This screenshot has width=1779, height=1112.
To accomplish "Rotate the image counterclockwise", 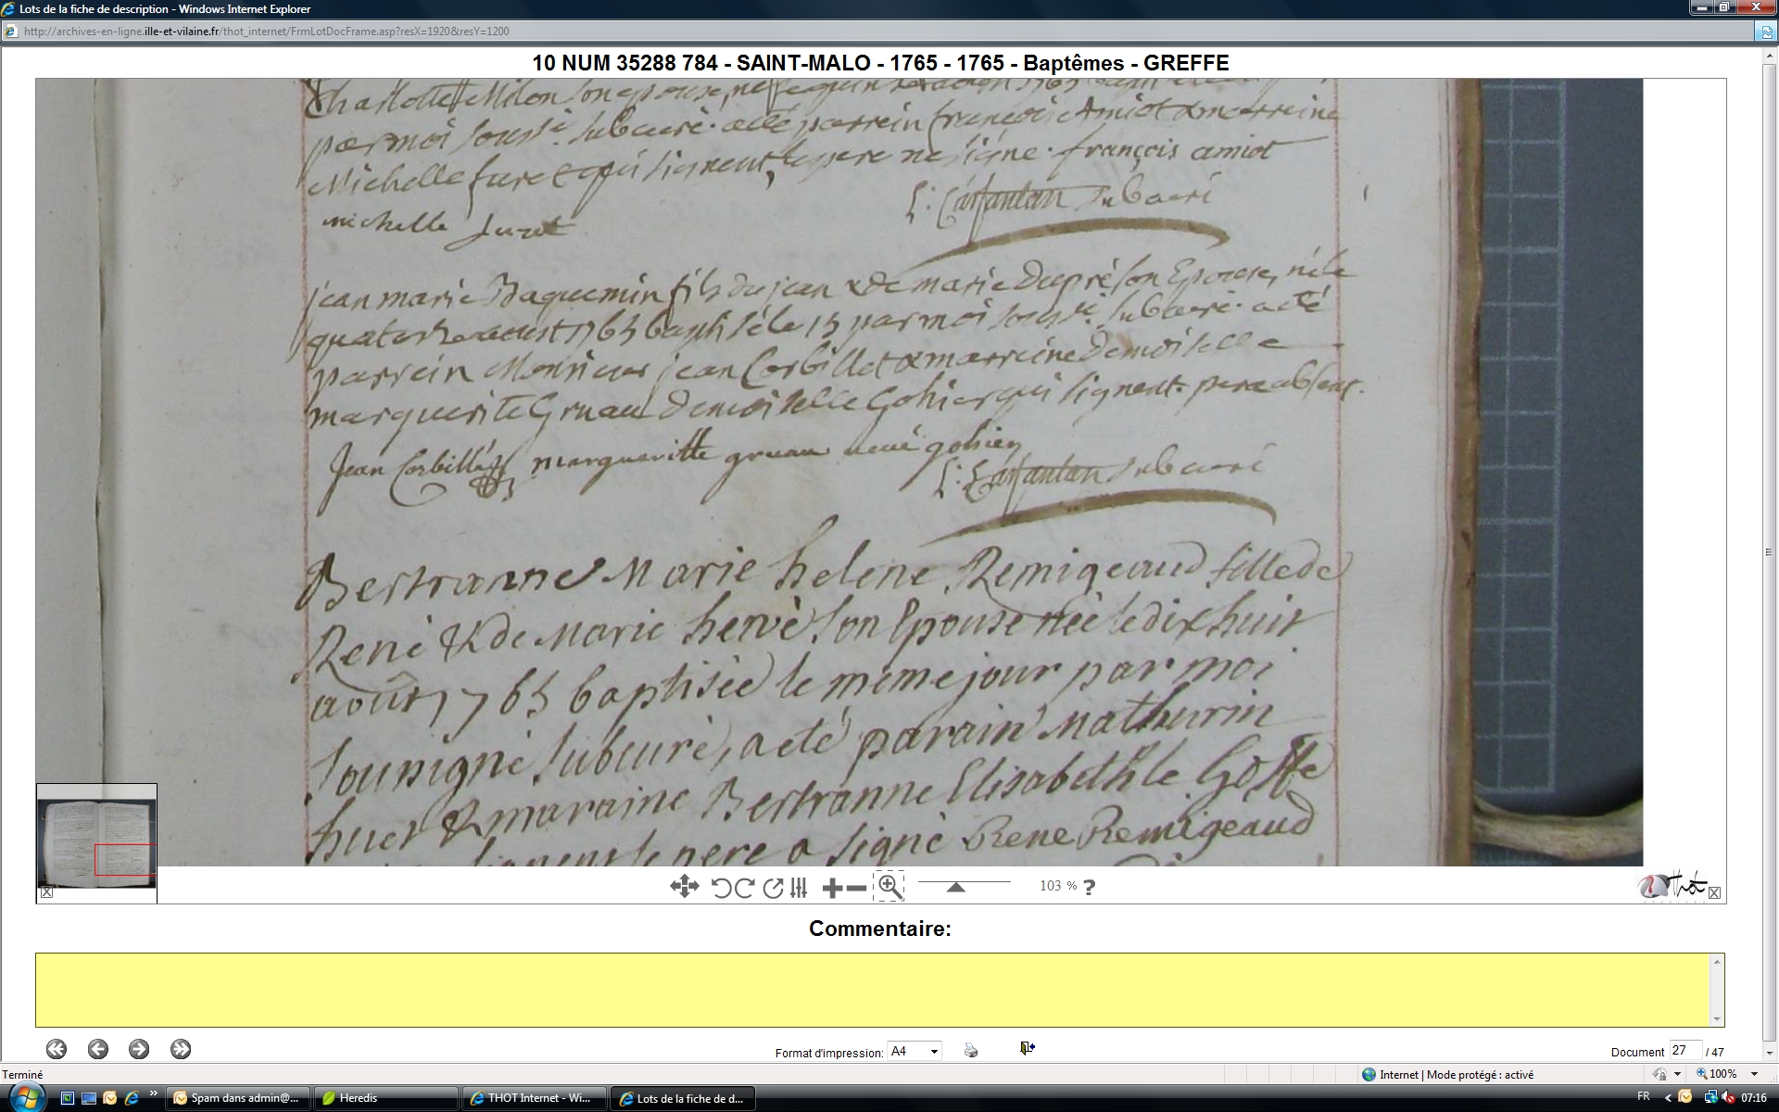I will (x=721, y=888).
